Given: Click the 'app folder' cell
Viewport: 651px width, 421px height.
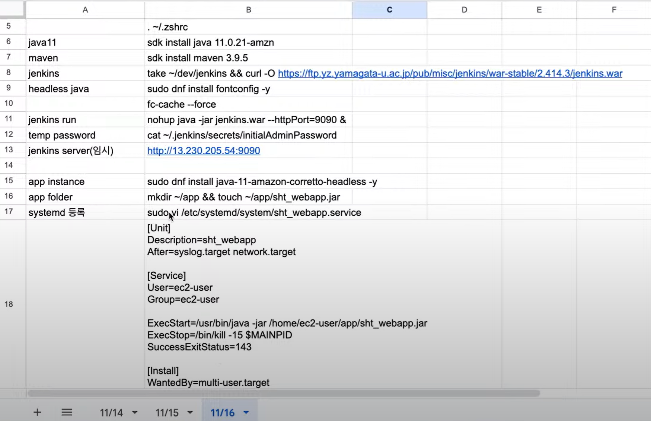Looking at the screenshot, I should point(85,197).
